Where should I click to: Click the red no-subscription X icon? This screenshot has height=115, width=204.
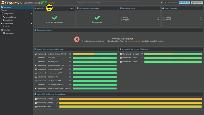[77, 39]
